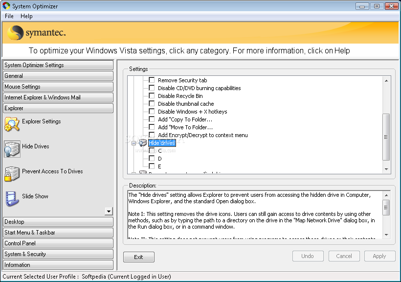Expand Internet Explorer & Windows Mail category

[58, 97]
